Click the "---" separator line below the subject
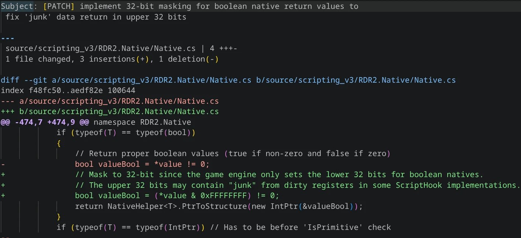521x238 pixels. coord(8,38)
